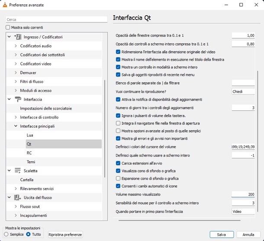This screenshot has width=264, height=241.
Task: Disable Mostra un controllo in modalità schermo intero
Action: 118,67
